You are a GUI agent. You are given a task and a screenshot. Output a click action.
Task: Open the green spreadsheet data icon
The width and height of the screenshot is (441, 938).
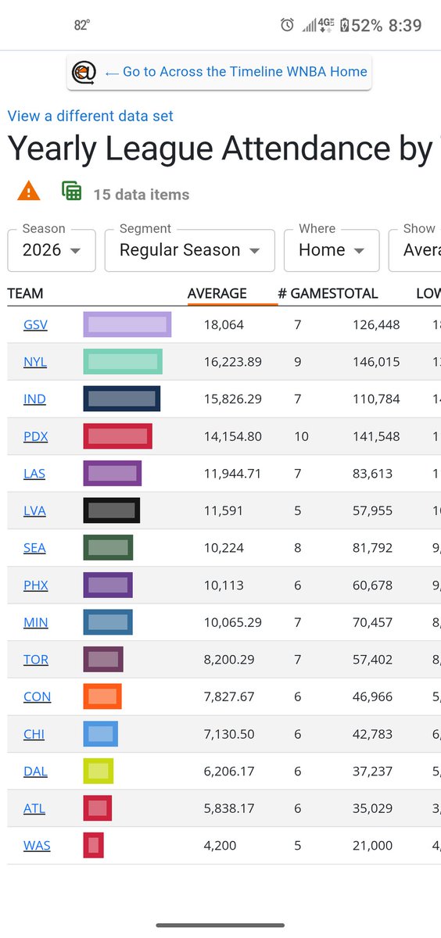(72, 191)
